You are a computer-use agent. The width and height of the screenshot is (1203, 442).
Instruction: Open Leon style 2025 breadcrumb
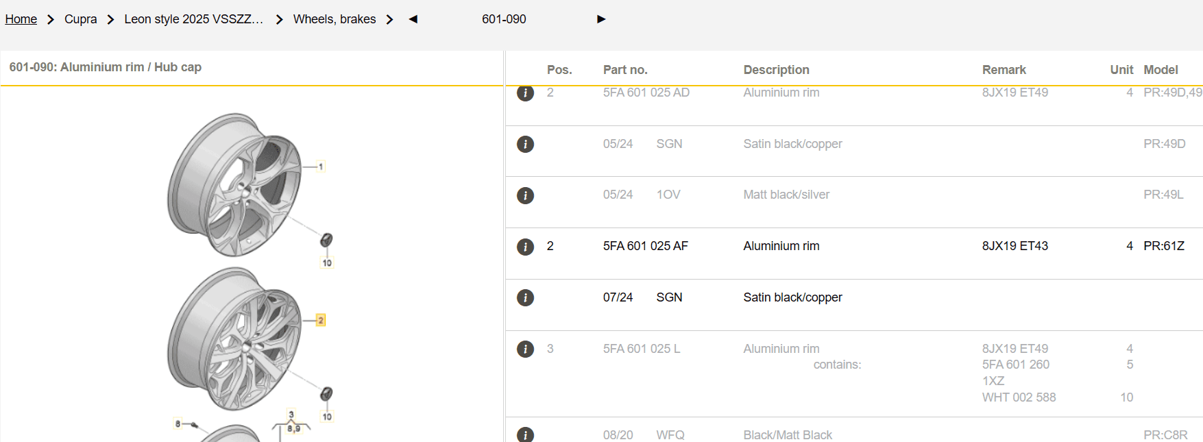[193, 19]
